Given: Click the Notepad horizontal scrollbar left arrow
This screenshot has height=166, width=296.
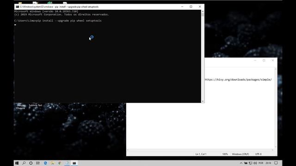Looking at the screenshot, I should tap(128, 150).
